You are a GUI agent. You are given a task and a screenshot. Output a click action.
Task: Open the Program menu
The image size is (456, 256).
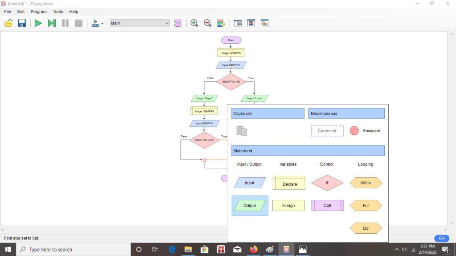39,12
